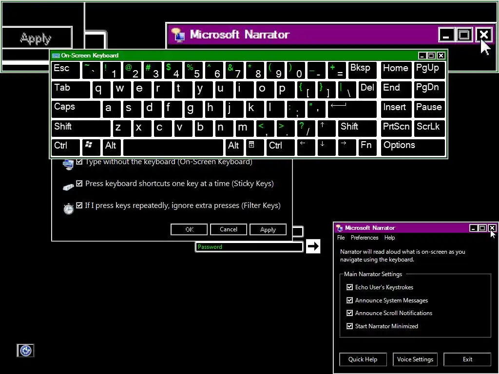Click Options key on On-Screen Keyboard
Viewport: 499px width, 374px height.
point(413,147)
